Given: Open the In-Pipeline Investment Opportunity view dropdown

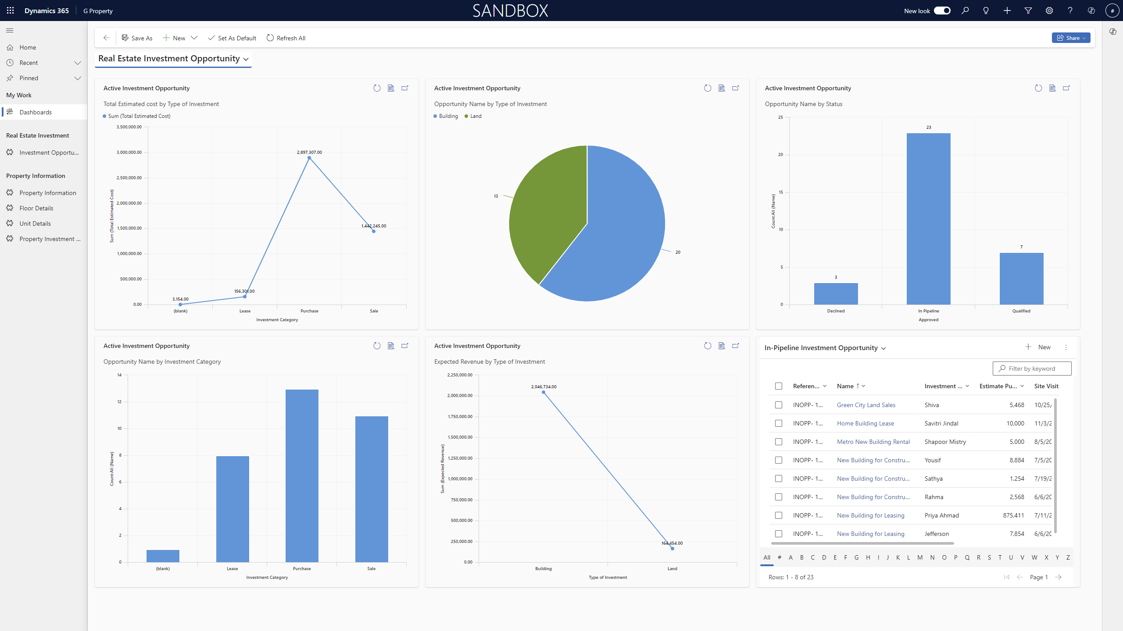Looking at the screenshot, I should [x=883, y=348].
